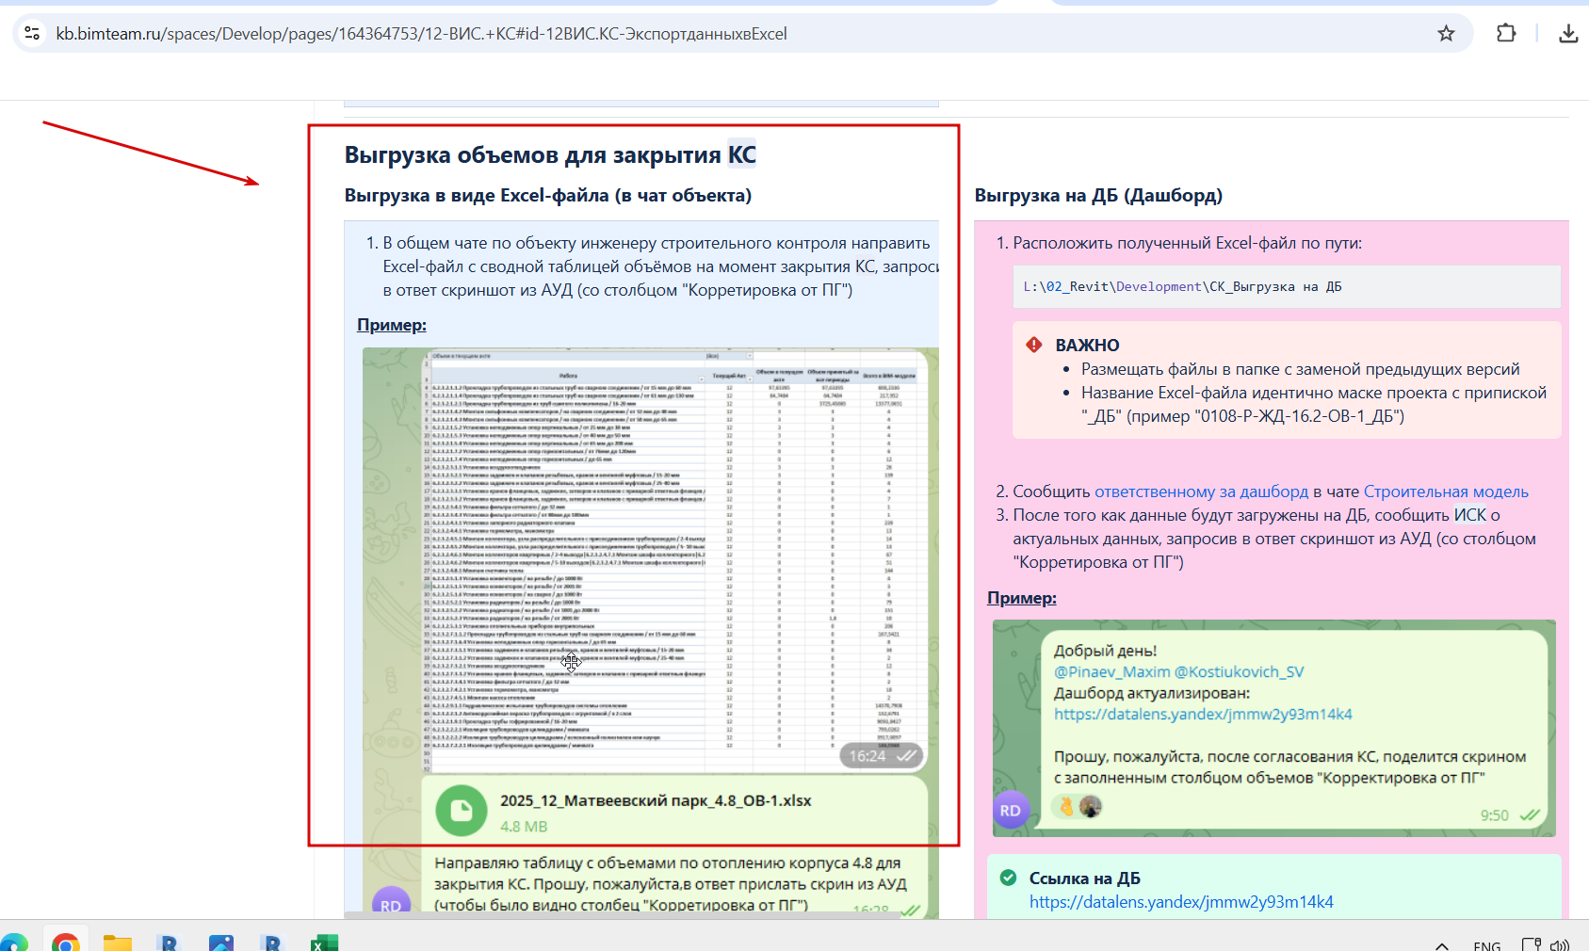
Task: Click the highlighted term "ИСК" in step 3
Action: point(1470,515)
